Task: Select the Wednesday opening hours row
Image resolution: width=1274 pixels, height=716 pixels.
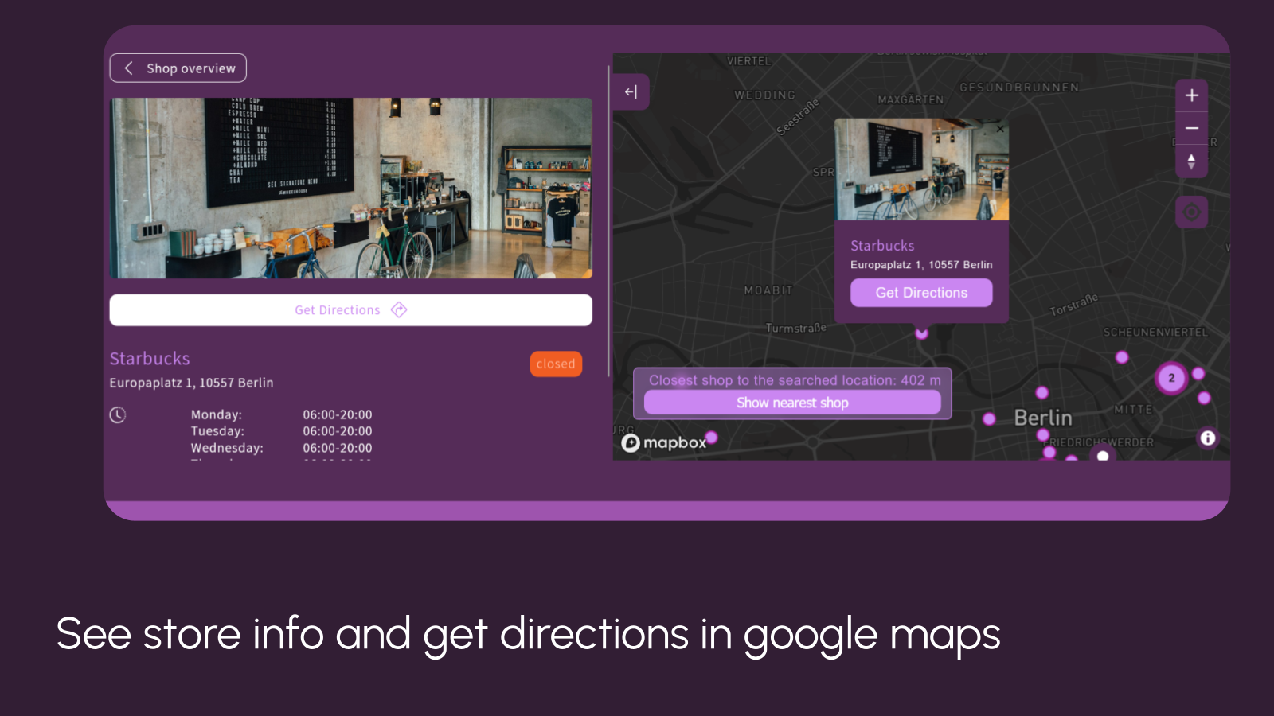Action: pyautogui.click(x=281, y=448)
